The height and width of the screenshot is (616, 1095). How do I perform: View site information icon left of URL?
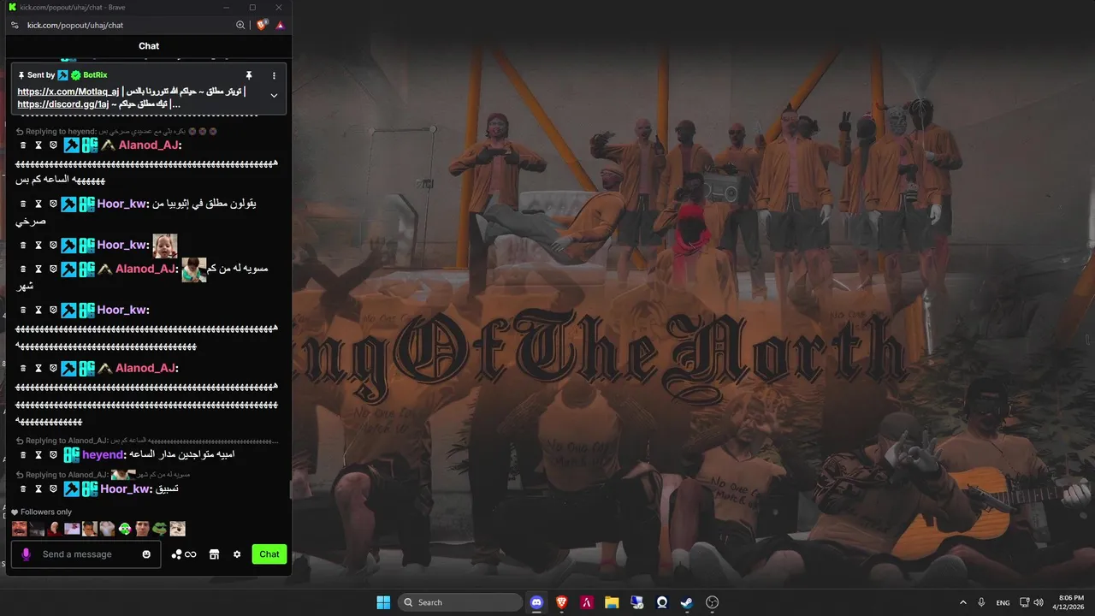click(x=15, y=25)
